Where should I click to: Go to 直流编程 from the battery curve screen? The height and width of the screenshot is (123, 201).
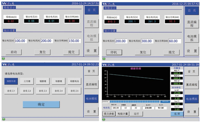(191, 85)
